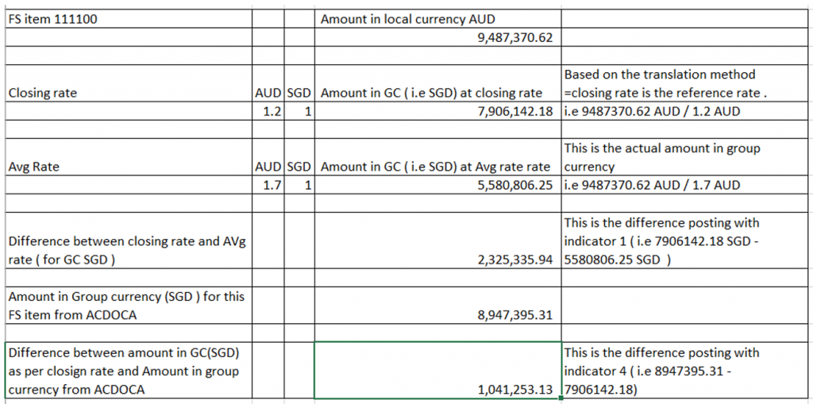Image resolution: width=813 pixels, height=404 pixels.
Task: Select the ACDOCA amount 8,947,395.31
Action: (437, 305)
